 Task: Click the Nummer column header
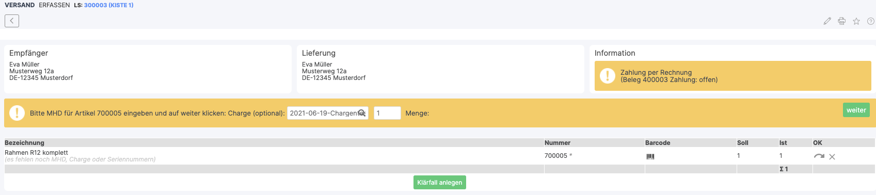coord(558,143)
